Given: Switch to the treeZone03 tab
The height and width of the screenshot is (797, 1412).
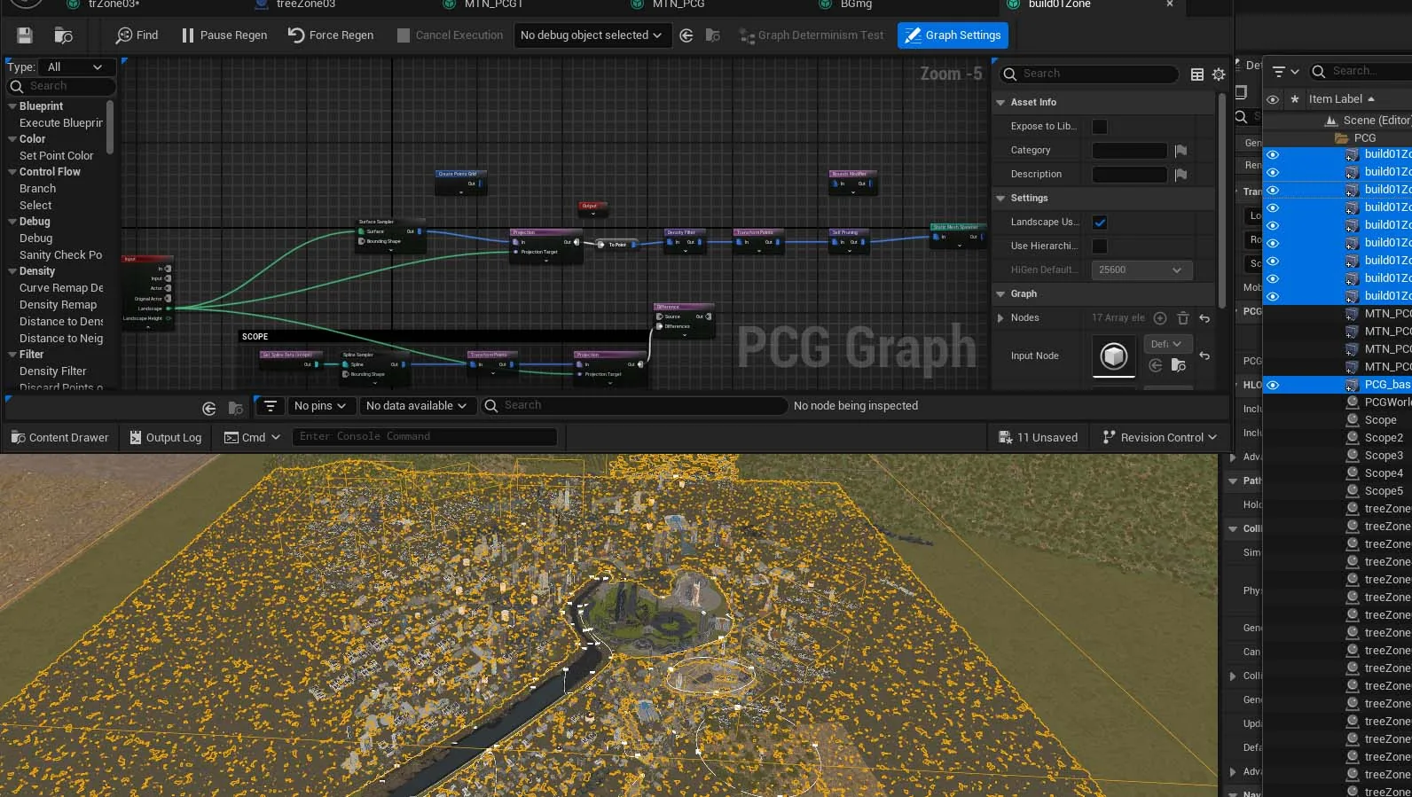Looking at the screenshot, I should (305, 4).
